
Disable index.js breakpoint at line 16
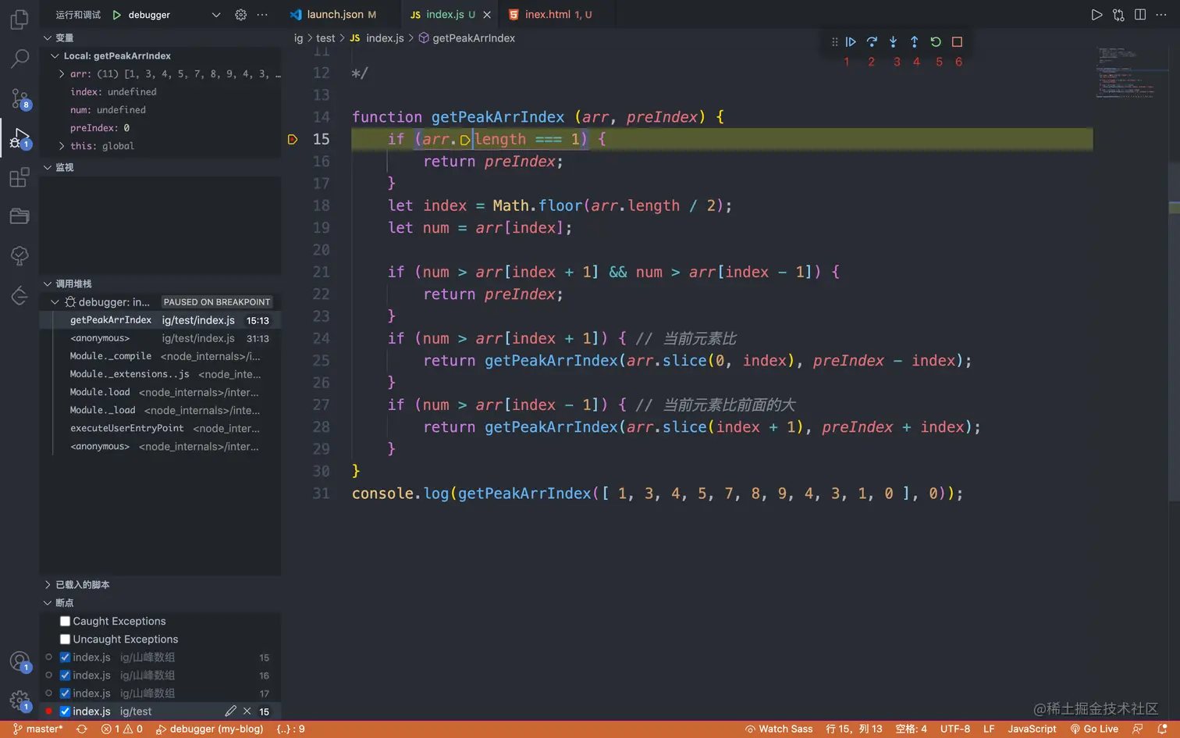click(x=66, y=676)
